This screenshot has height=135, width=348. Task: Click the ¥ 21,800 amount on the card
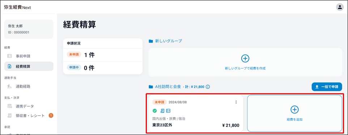(230, 126)
